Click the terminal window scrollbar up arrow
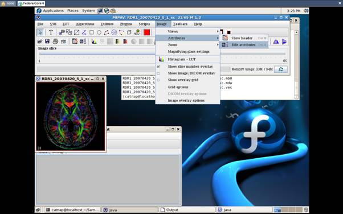The image size is (343, 214). coord(296,32)
